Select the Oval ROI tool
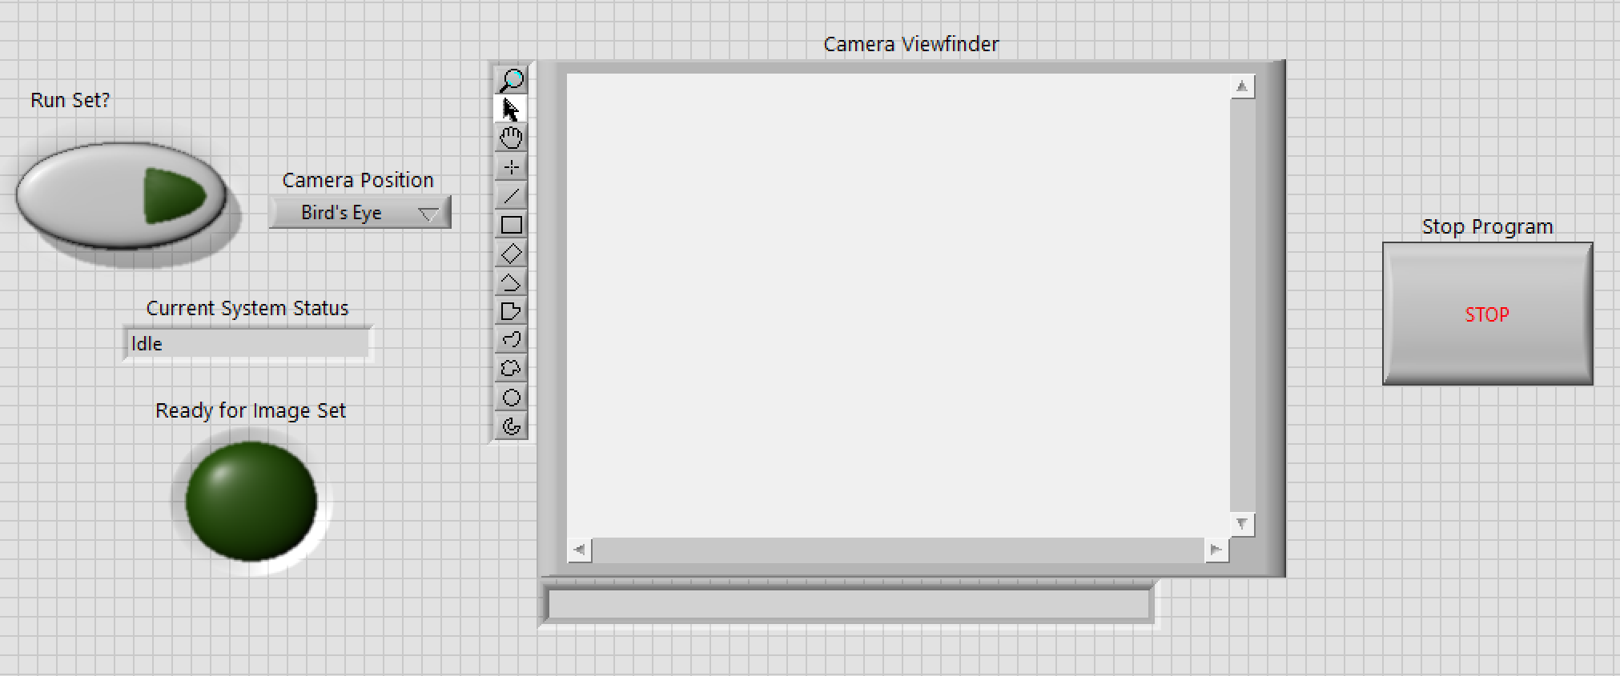Screen dimensions: 1620x676 (511, 398)
